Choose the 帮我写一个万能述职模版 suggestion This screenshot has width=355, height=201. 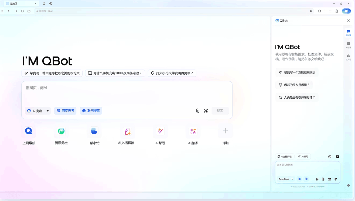coord(297,72)
